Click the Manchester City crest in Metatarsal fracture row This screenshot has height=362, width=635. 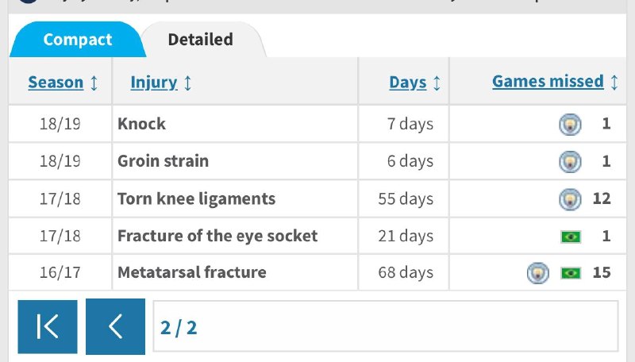(538, 273)
